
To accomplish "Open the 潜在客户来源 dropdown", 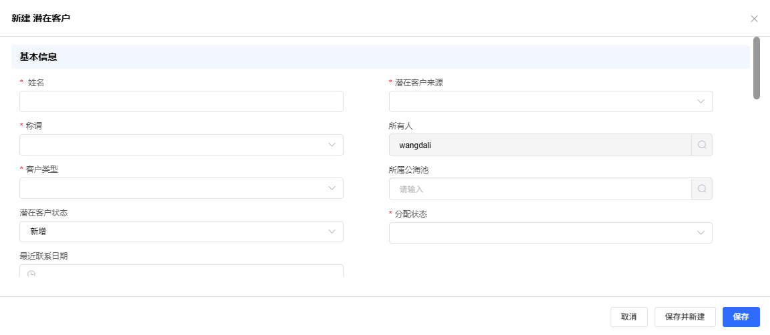I will point(550,101).
